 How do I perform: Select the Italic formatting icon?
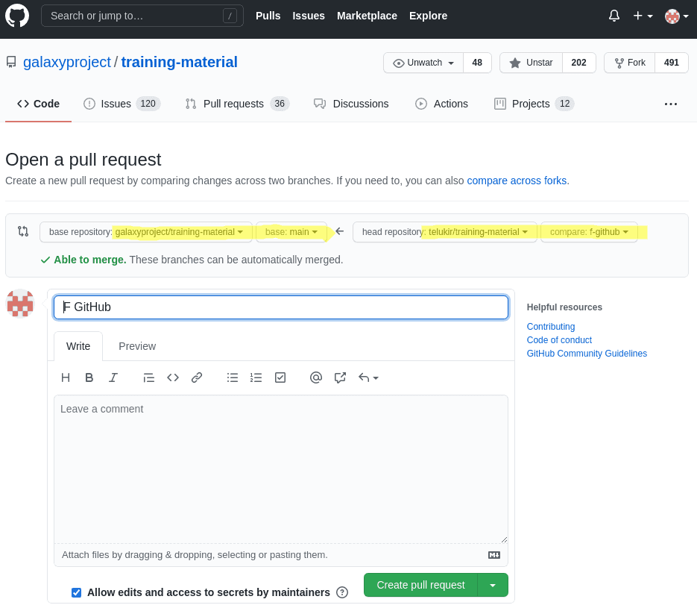click(x=113, y=377)
